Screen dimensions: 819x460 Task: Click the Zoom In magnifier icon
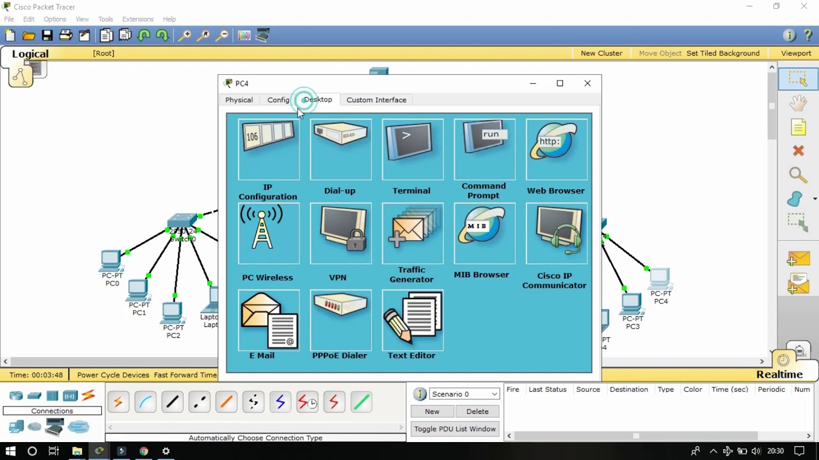[184, 36]
